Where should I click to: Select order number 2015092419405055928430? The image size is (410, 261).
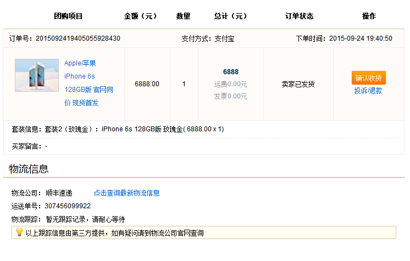click(x=78, y=38)
